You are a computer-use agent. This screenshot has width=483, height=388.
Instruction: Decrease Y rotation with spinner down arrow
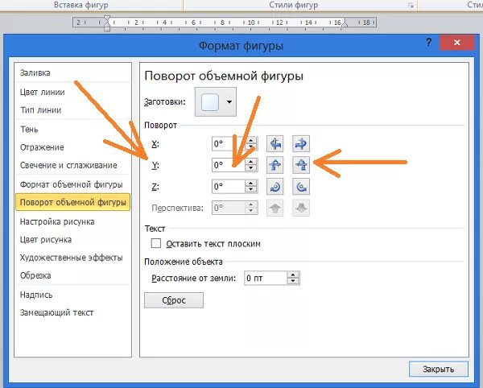coord(251,168)
